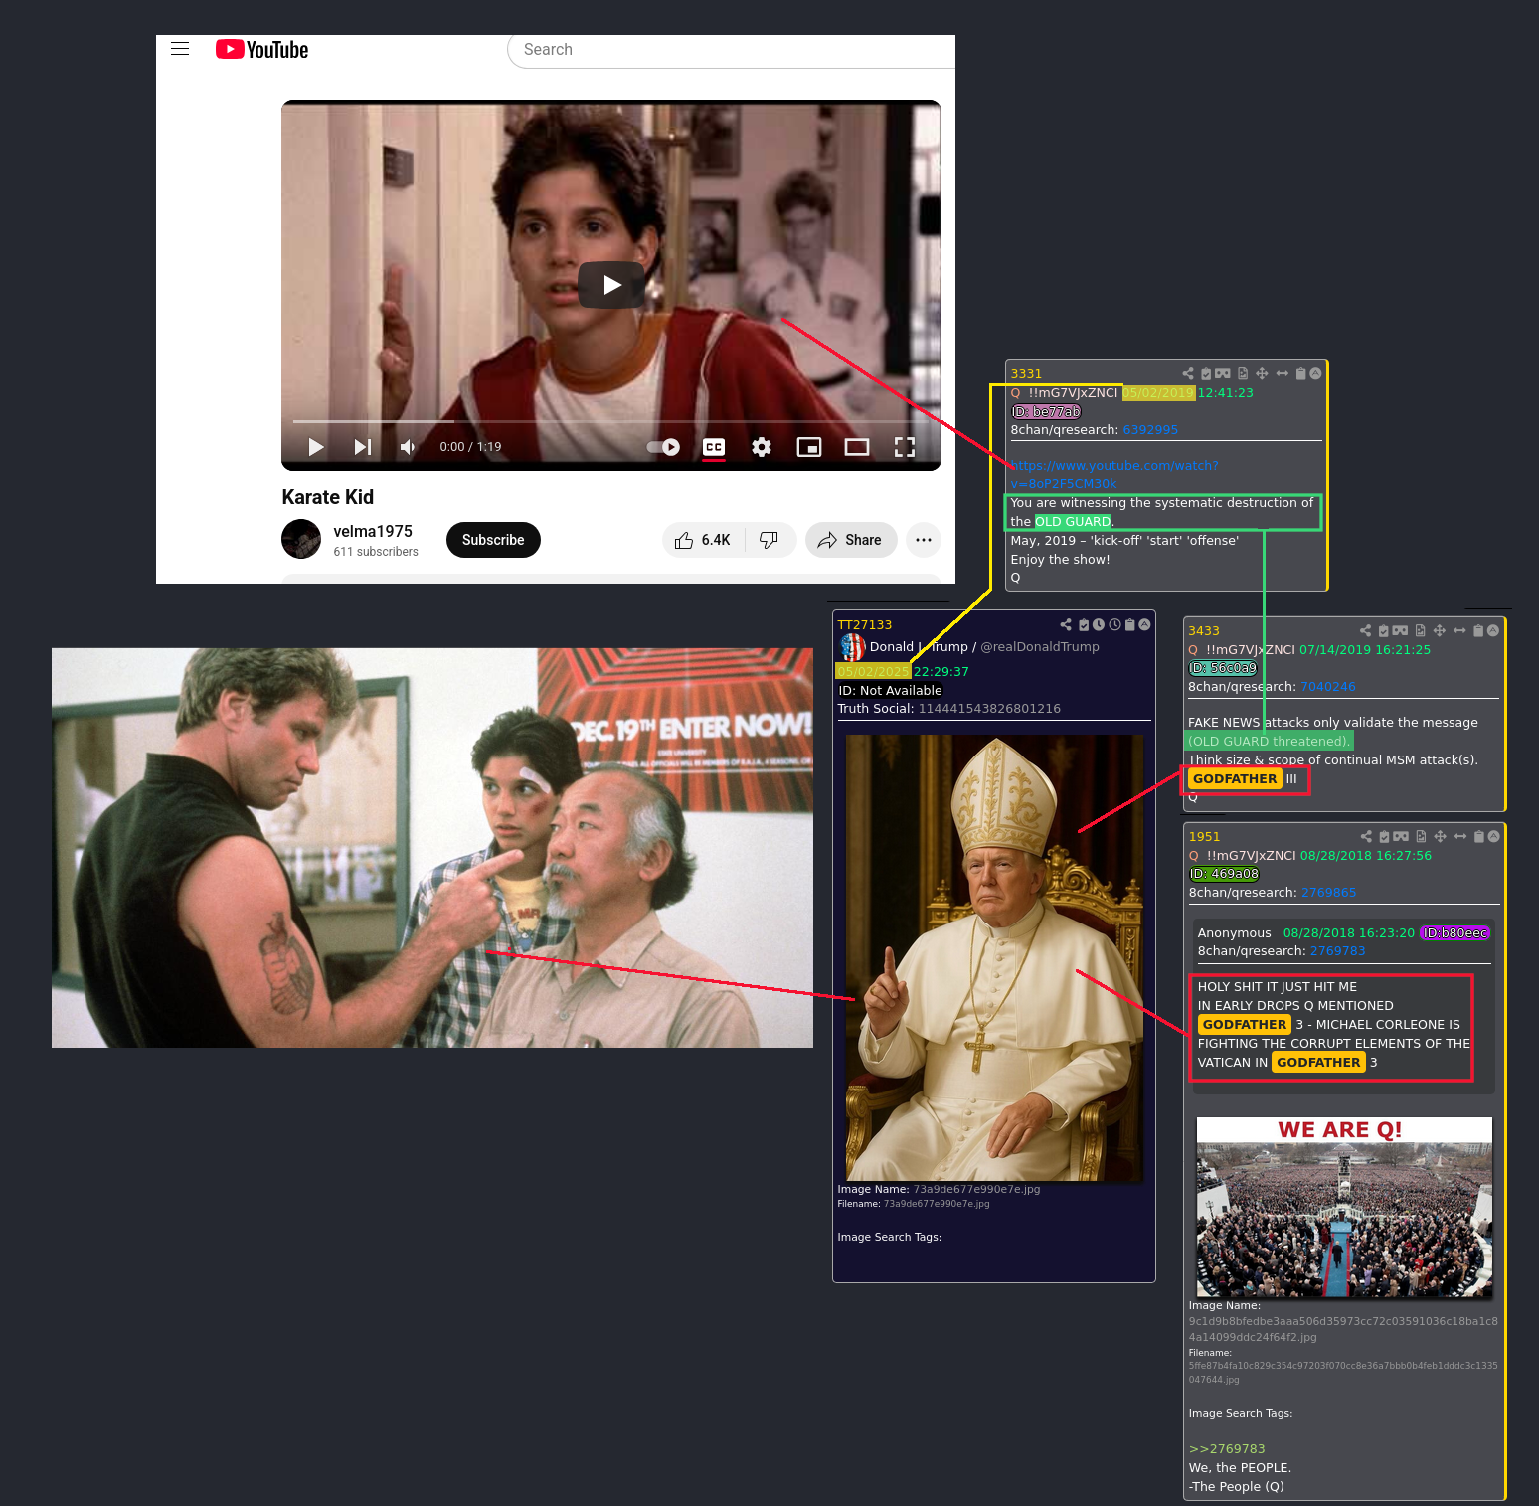Click the image file icon on post 3433
This screenshot has height=1511, width=1539.
[x=1420, y=630]
